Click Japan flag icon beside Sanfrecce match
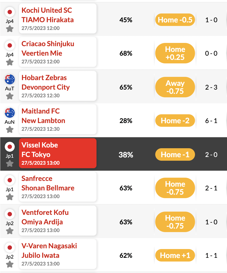 coord(10,180)
